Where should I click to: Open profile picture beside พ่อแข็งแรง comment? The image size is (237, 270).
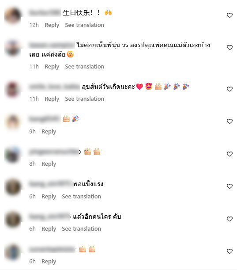click(x=13, y=186)
